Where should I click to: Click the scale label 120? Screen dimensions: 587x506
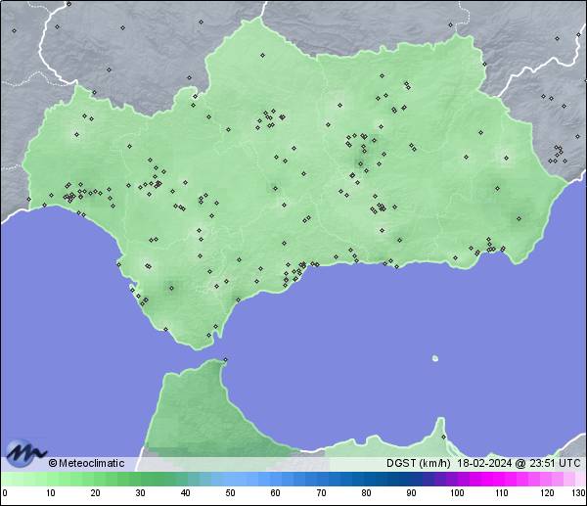coord(547,493)
